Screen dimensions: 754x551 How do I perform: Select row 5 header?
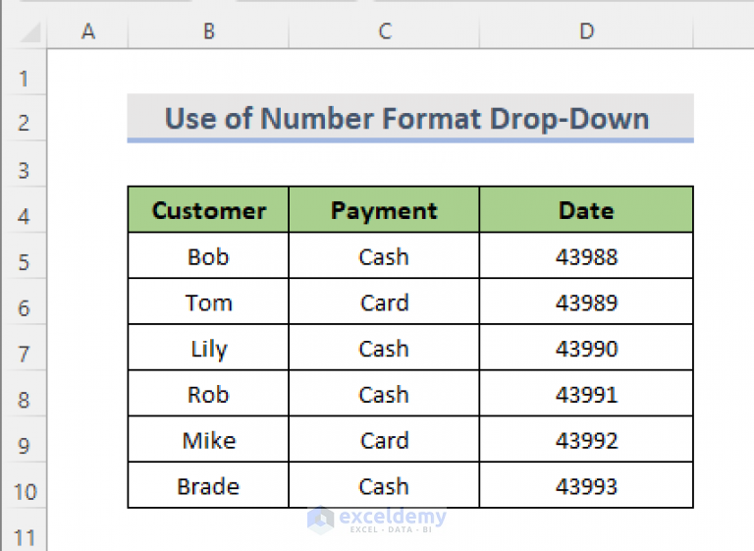coord(24,256)
